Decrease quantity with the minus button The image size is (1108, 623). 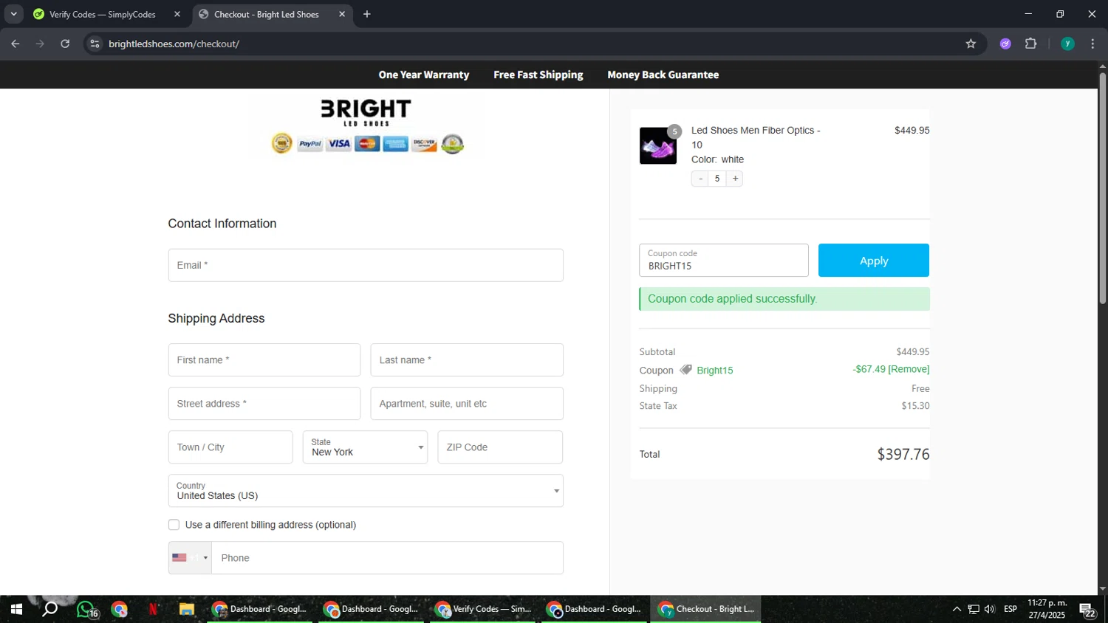coord(700,179)
